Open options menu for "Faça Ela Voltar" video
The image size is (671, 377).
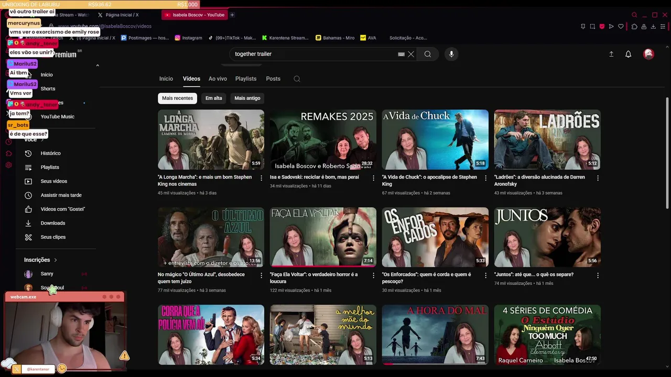[x=374, y=275]
